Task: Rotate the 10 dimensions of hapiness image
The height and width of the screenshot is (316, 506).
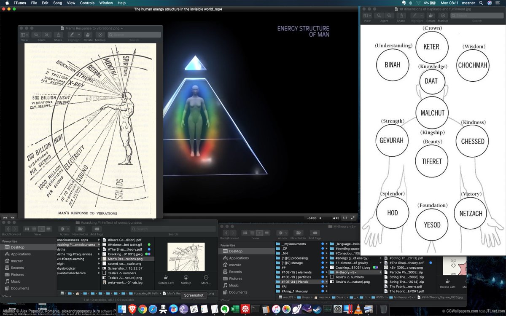Action: [x=431, y=15]
